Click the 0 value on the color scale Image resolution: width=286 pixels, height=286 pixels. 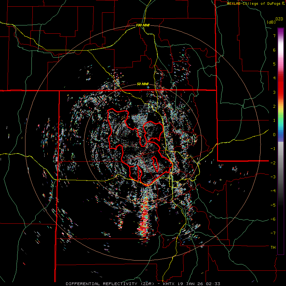coord(274,135)
